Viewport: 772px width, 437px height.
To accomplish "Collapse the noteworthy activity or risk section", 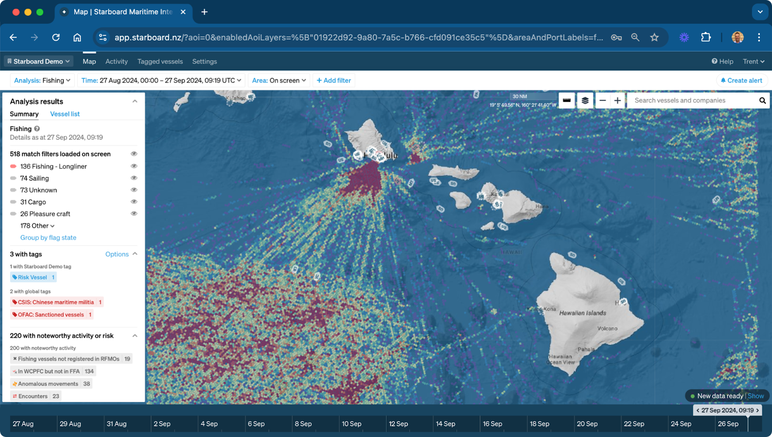I will [x=135, y=336].
